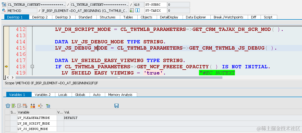Click the orange squares with down arrows icon

pyautogui.click(x=33, y=106)
